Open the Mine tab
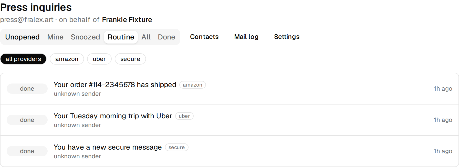This screenshot has height=167, width=459. [x=55, y=37]
